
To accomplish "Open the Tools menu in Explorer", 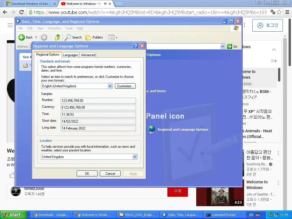I will [69, 28].
